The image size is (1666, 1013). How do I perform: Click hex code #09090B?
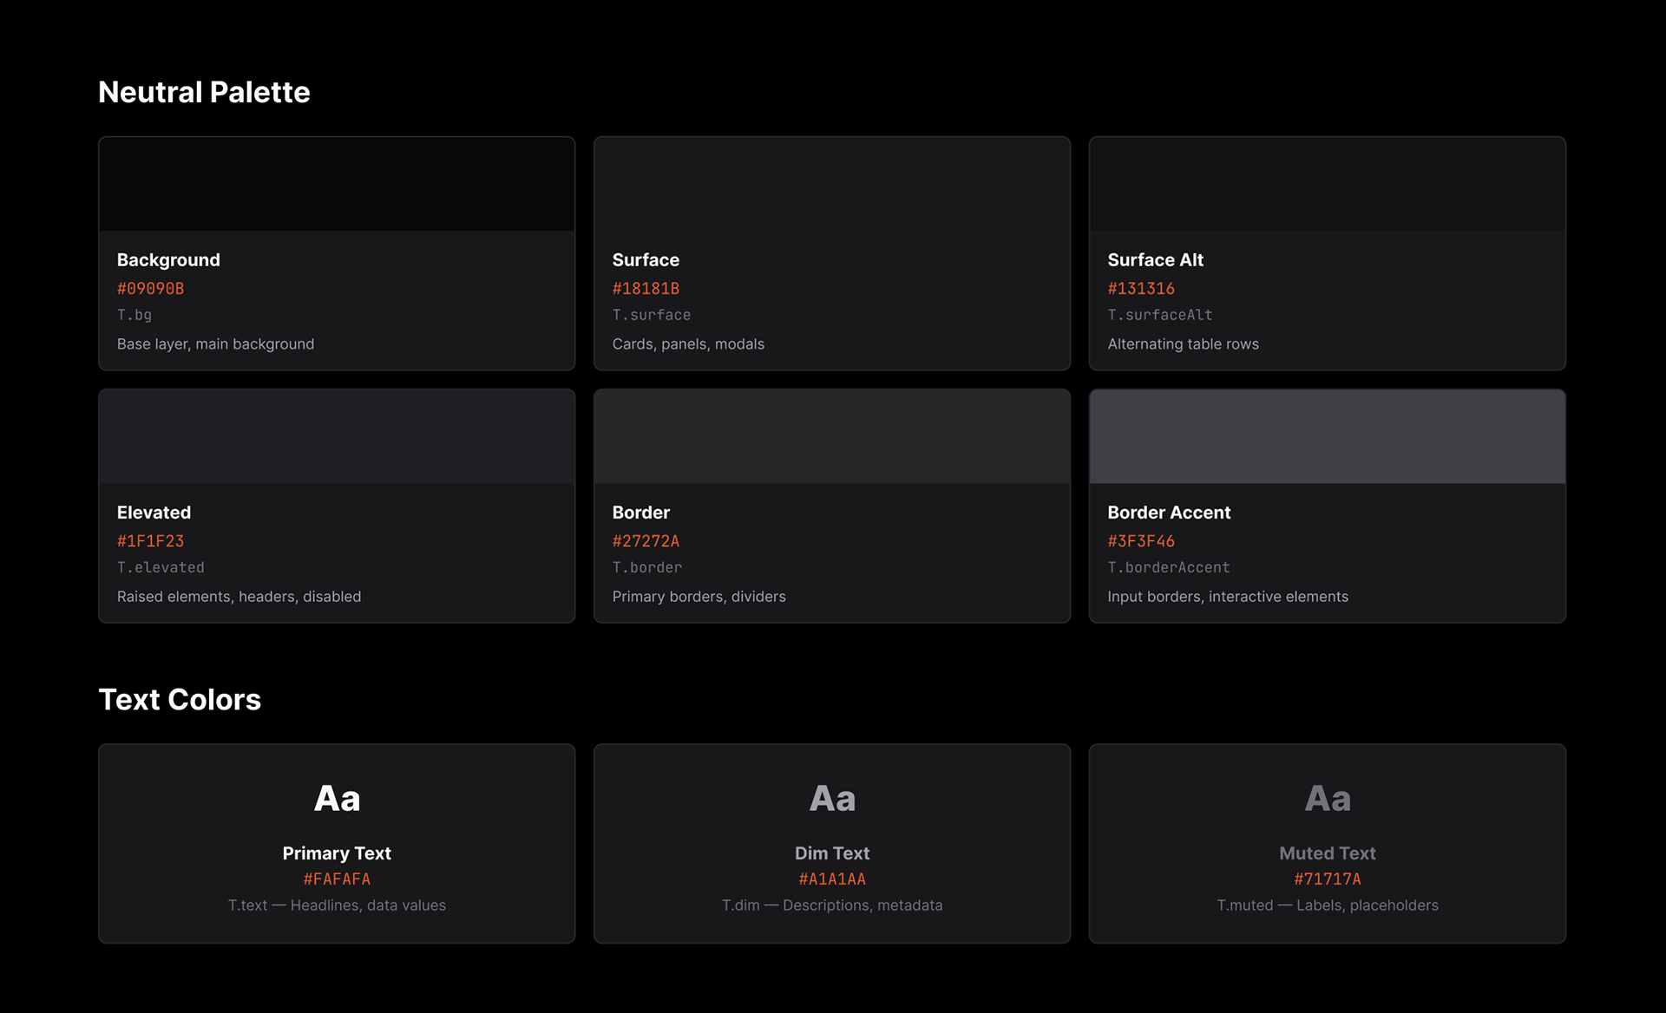pyautogui.click(x=150, y=288)
